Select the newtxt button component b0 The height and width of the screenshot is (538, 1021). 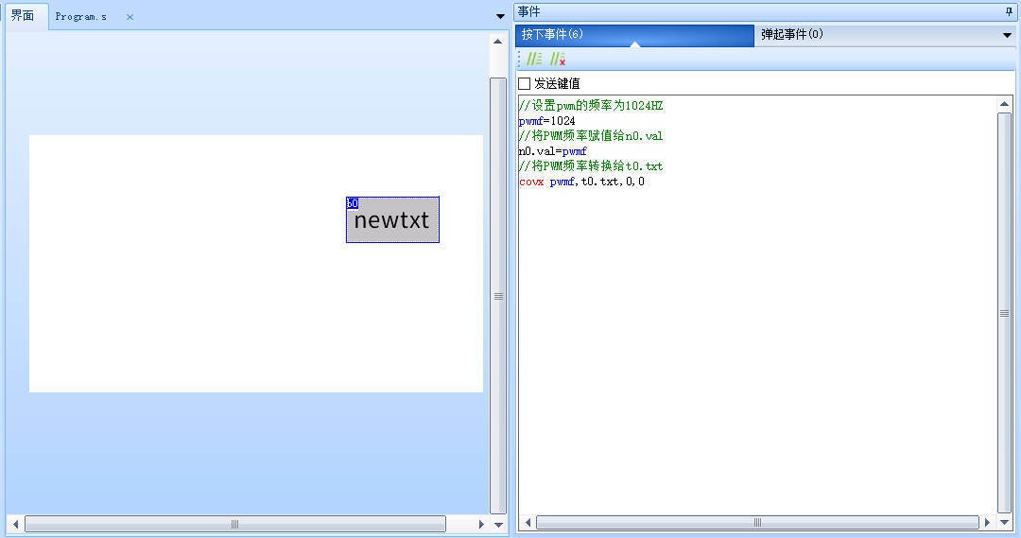point(392,220)
